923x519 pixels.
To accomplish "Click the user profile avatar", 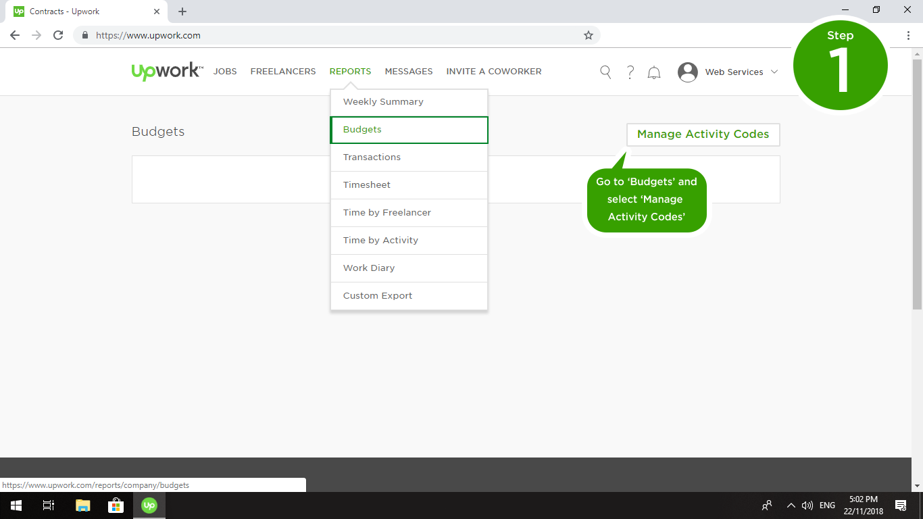I will (688, 72).
